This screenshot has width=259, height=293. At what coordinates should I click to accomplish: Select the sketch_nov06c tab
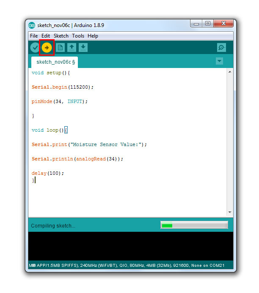(55, 62)
